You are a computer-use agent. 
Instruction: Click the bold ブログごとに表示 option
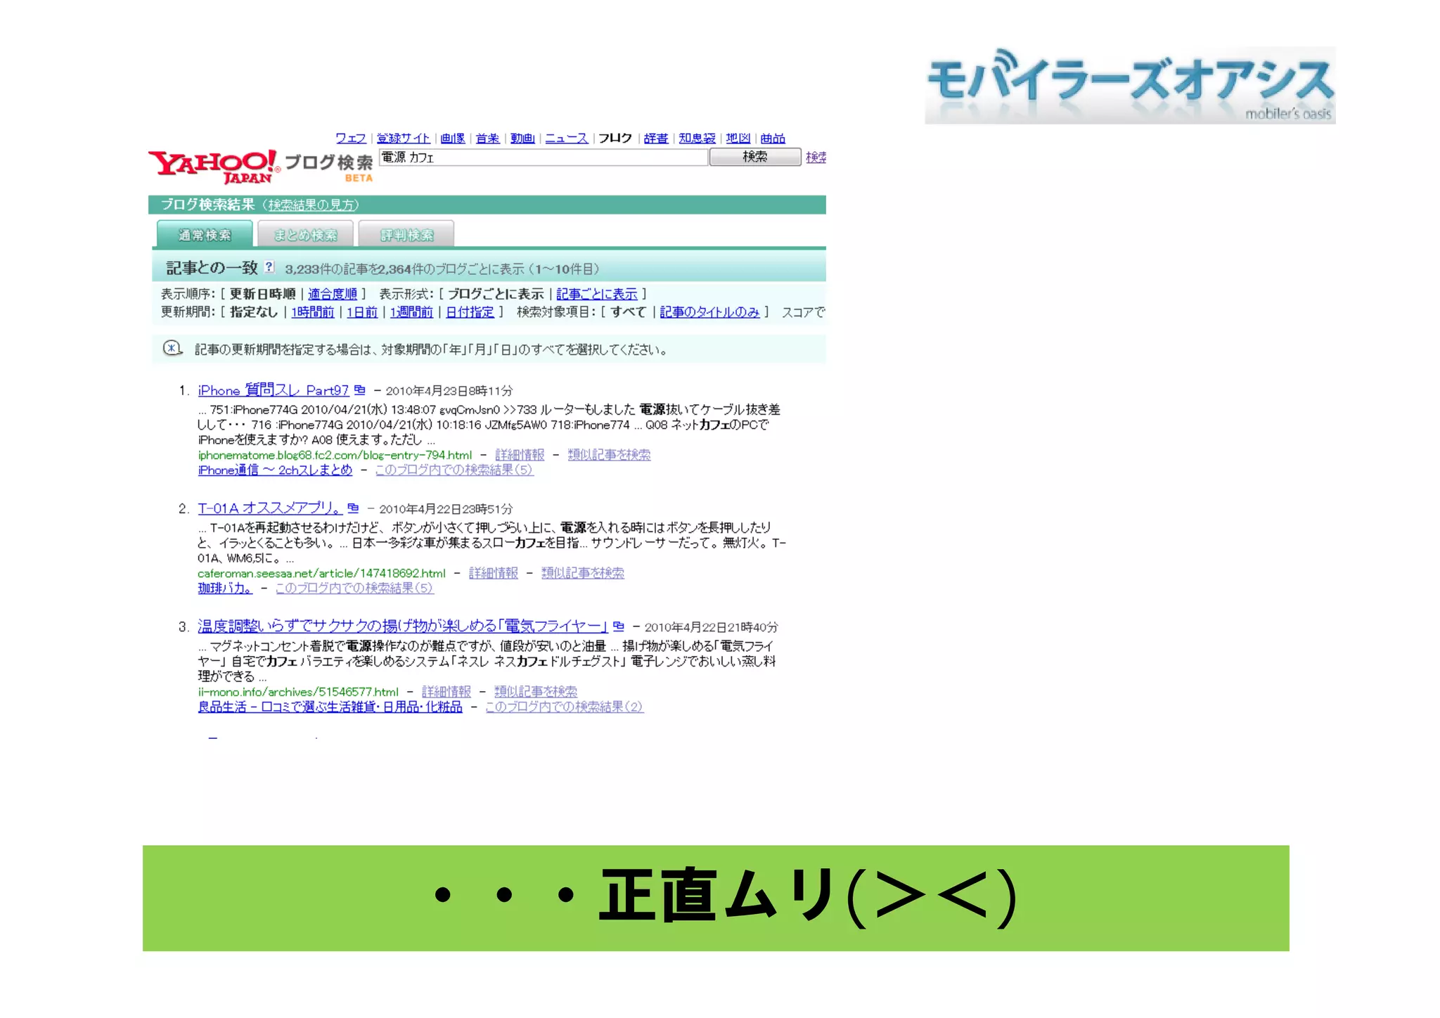496,294
